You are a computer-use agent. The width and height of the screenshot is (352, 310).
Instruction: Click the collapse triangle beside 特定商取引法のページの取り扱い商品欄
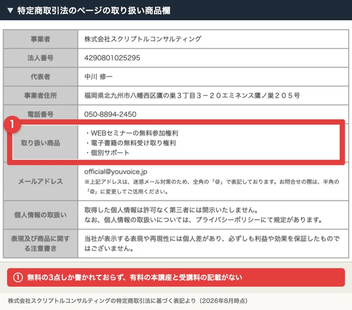click(10, 10)
